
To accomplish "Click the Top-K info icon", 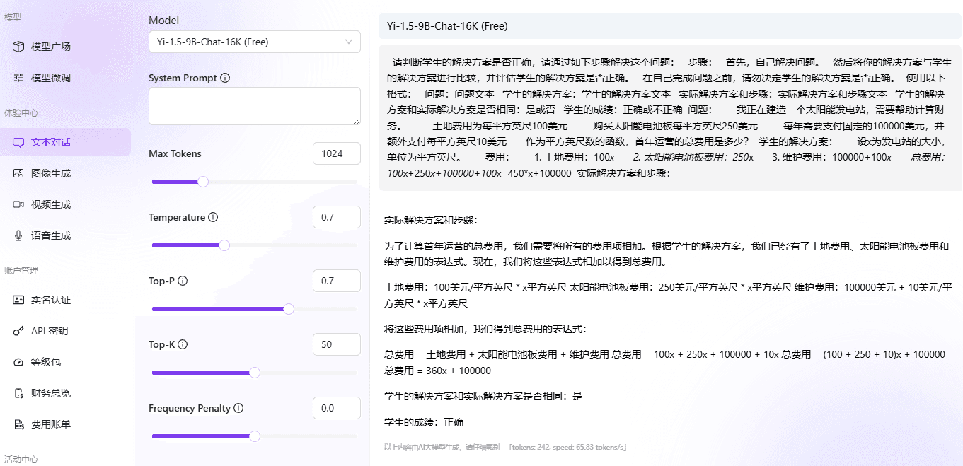I will (x=183, y=344).
